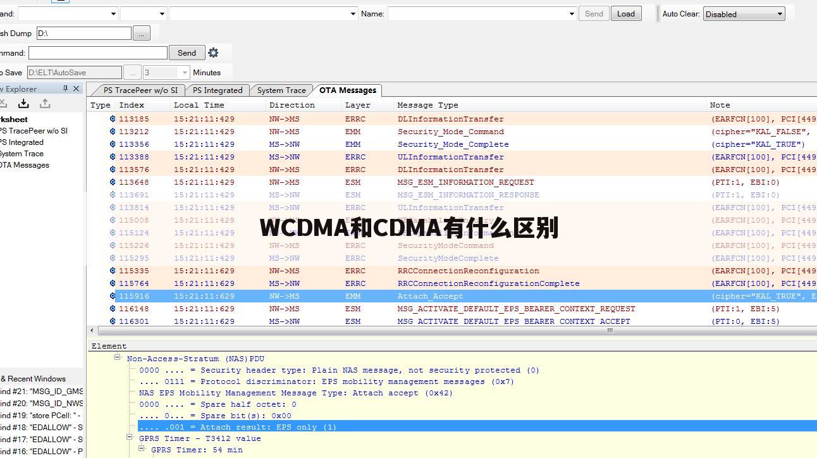The image size is (817, 458).
Task: Open recent window entry #16 EDALLOW
Action: [42, 451]
